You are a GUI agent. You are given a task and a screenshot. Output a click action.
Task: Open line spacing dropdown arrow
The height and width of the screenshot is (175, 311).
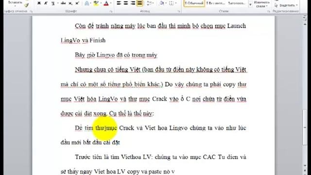153,3
